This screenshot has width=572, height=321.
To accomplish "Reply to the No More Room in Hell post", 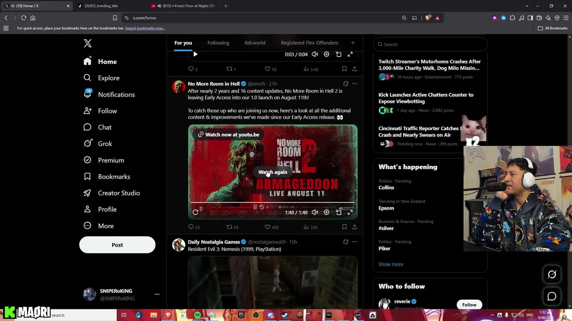I will pos(194,227).
